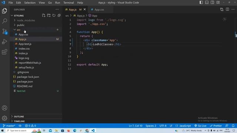Image resolution: width=237 pixels, height=133 pixels.
Task: Open changes compare icon in editor toolbar
Action: pyautogui.click(x=222, y=10)
